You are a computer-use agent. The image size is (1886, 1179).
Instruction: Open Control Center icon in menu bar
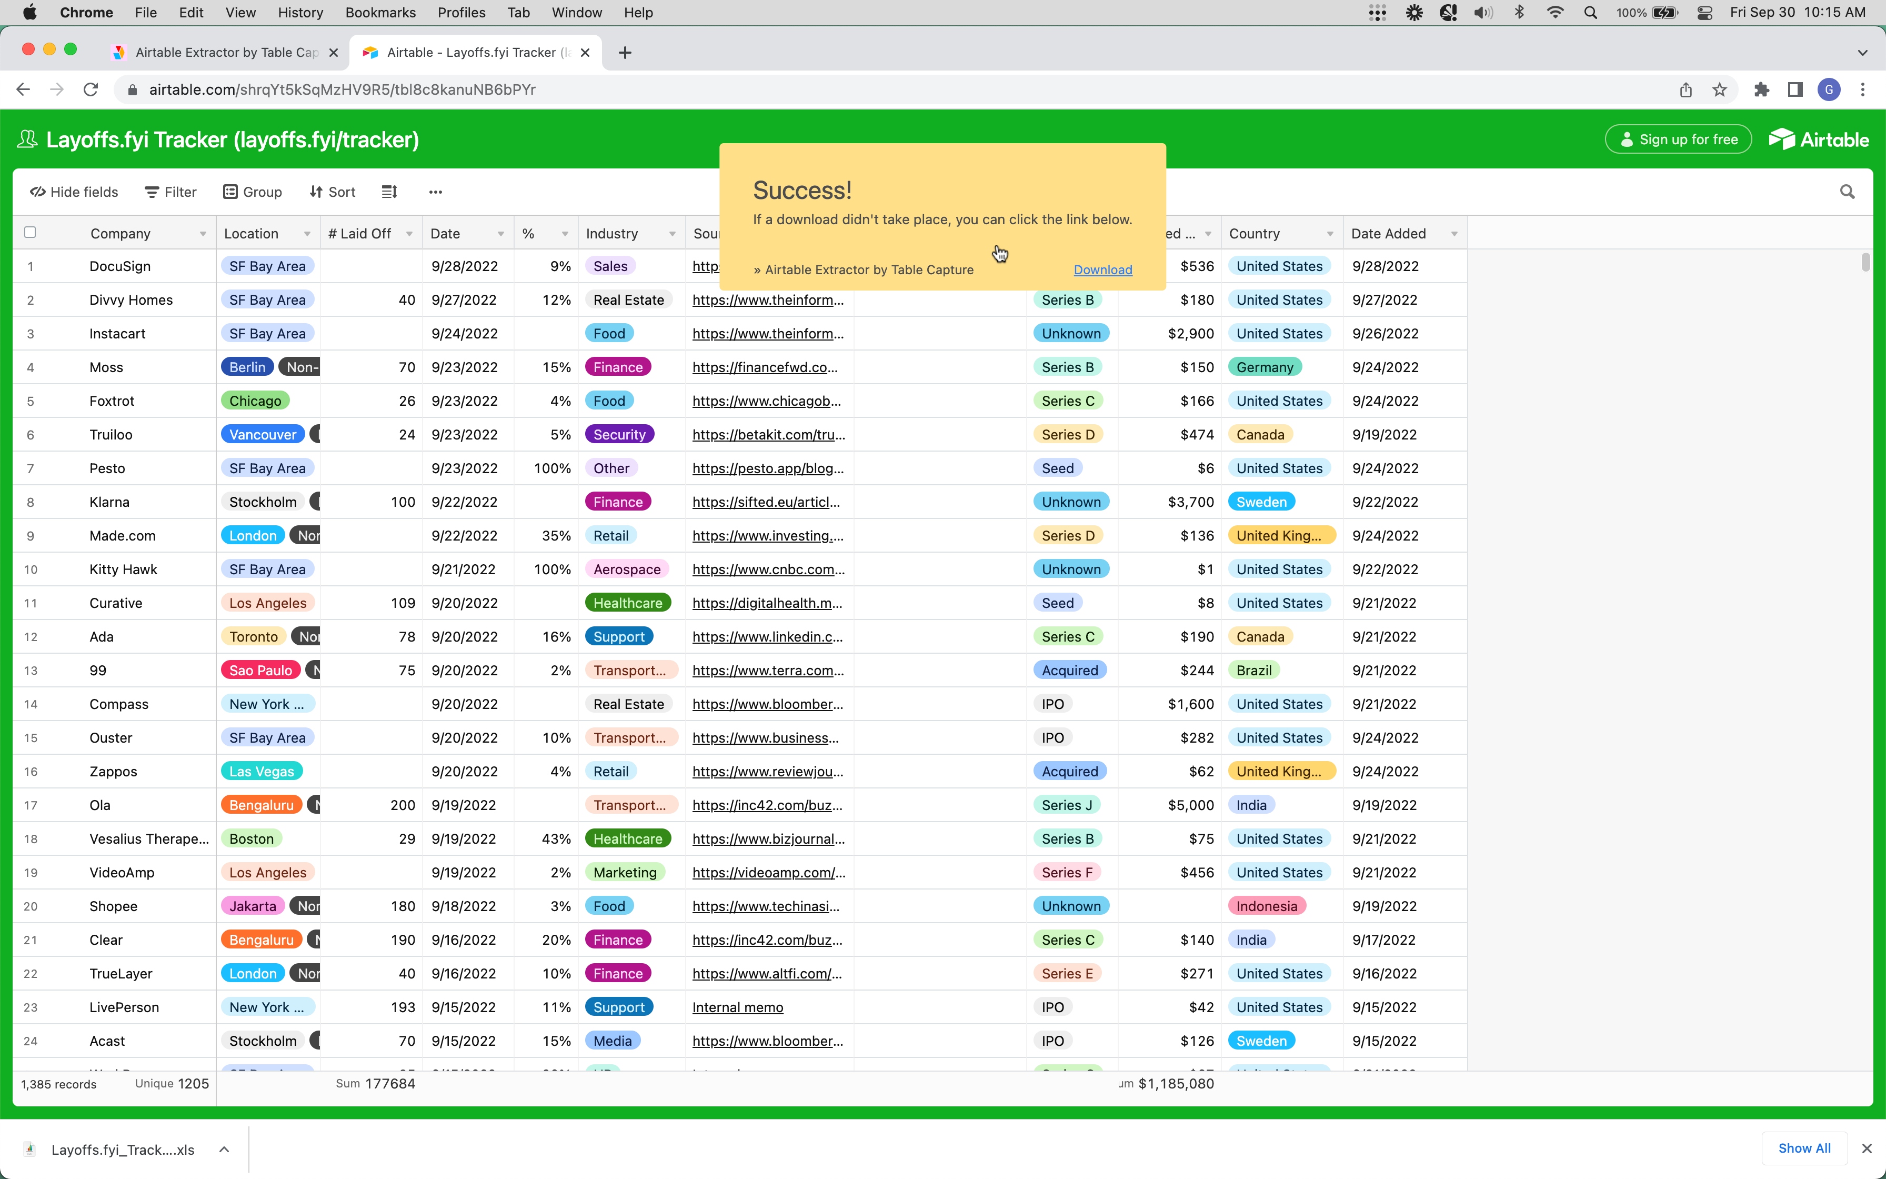click(1704, 13)
